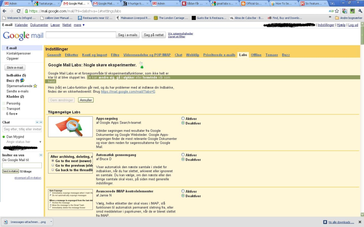Image resolution: width=364 pixels, height=227 pixels.
Task: Open the Kladder (2) folder
Action: pyautogui.click(x=15, y=96)
